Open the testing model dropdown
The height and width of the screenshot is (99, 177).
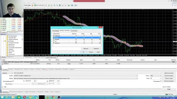click(x=137, y=78)
